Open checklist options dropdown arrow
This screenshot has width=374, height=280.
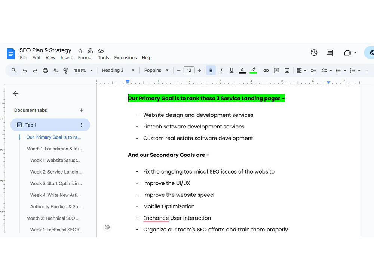pyautogui.click(x=331, y=71)
